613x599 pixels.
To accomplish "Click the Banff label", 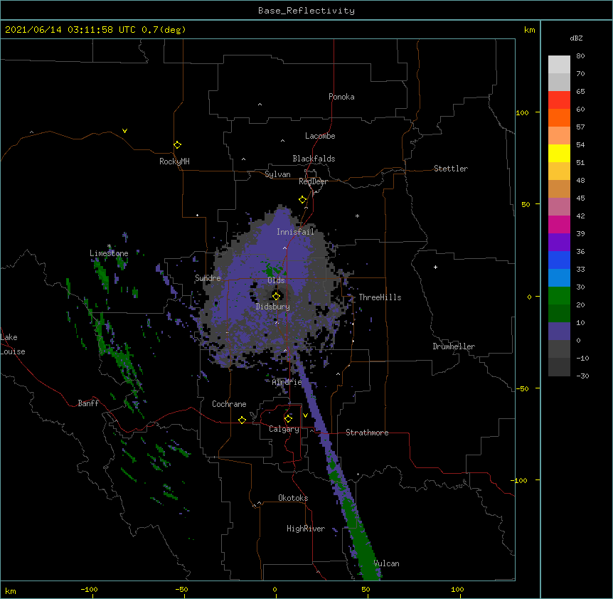I will (x=88, y=403).
